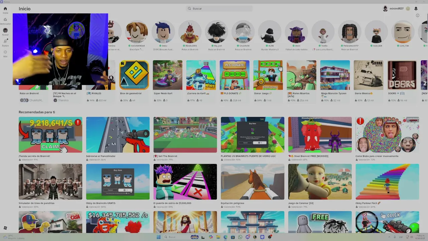Open the Avatar icon in sidebar
428x241 pixels.
click(5, 30)
